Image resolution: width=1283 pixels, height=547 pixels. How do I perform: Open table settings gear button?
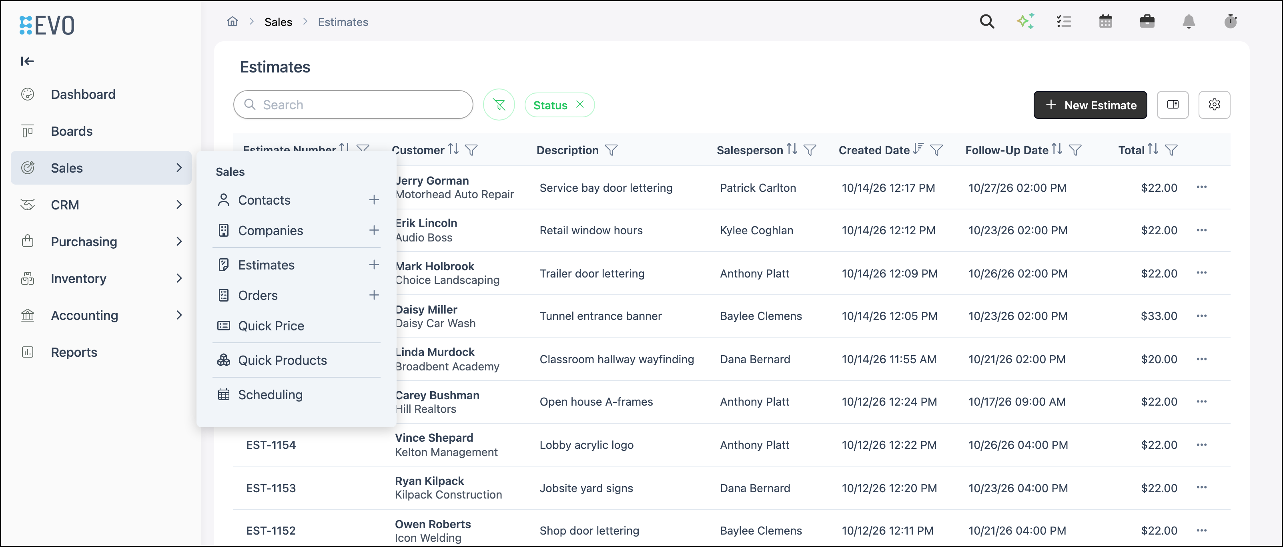pos(1214,105)
